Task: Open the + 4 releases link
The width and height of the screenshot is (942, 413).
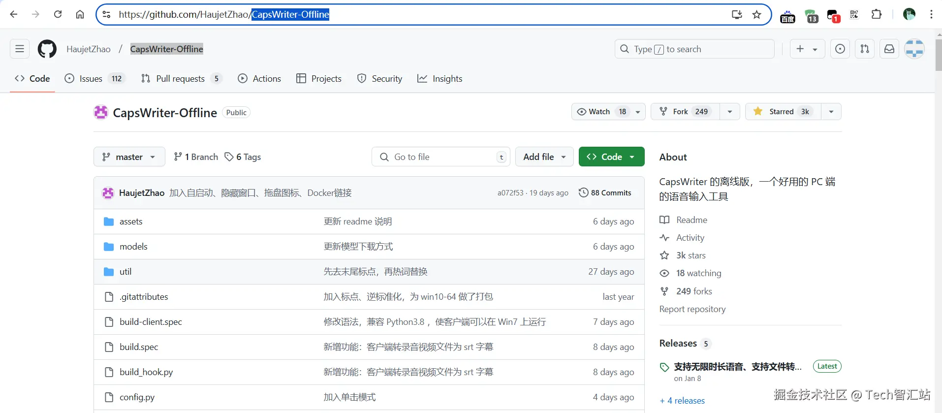Action: pyautogui.click(x=682, y=401)
